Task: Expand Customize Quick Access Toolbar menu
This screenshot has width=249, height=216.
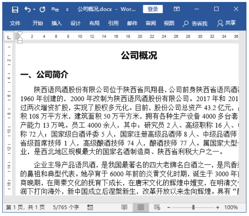Action: (x=67, y=10)
